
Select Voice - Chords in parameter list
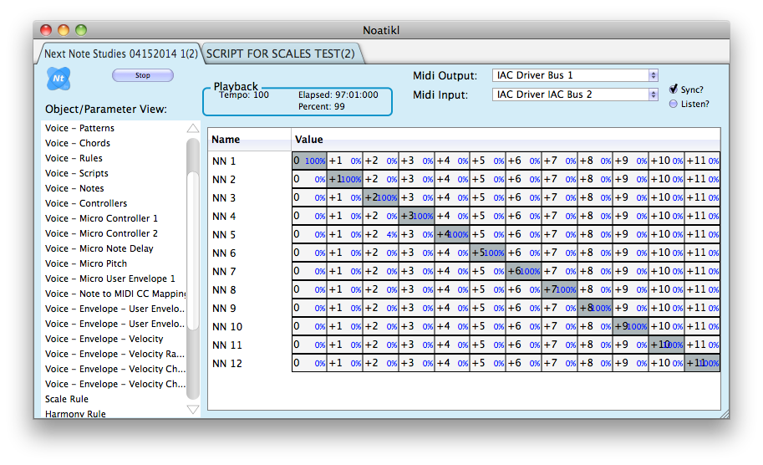coord(78,143)
